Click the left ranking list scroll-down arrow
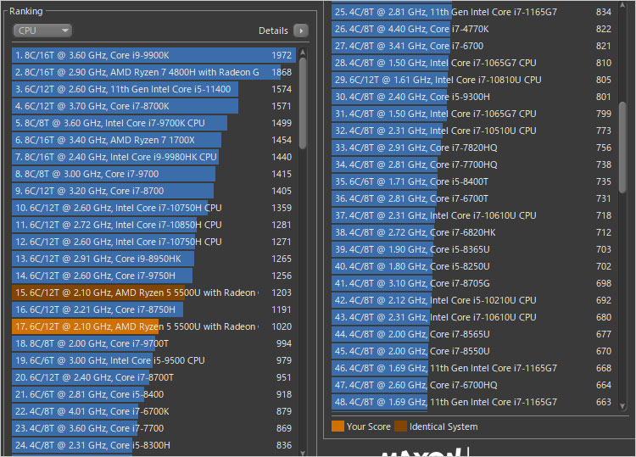The image size is (636, 457). click(302, 453)
